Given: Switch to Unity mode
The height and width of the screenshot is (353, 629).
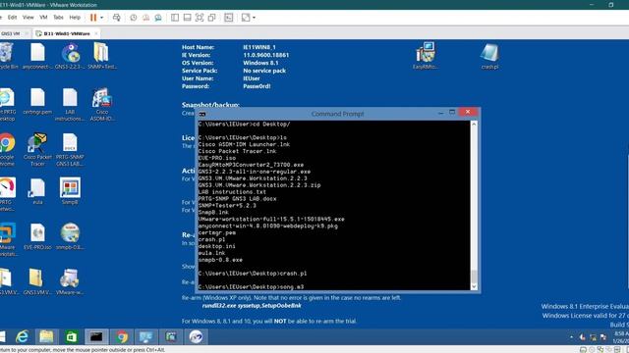Looking at the screenshot, I should click(x=212, y=18).
